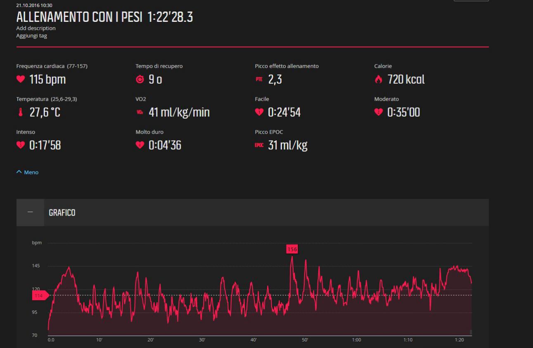Image resolution: width=533 pixels, height=348 pixels.
Task: Click the Intenso zone heart icon
Action: 20,145
